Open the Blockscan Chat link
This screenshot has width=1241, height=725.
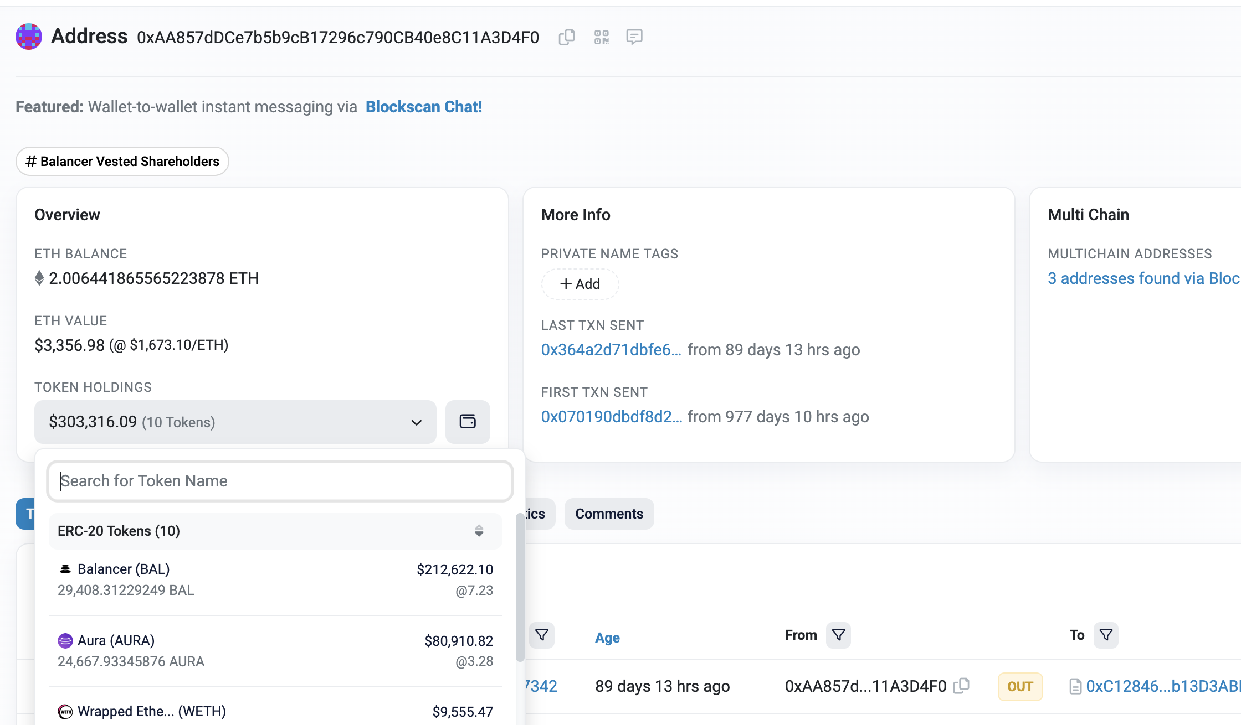(x=424, y=107)
